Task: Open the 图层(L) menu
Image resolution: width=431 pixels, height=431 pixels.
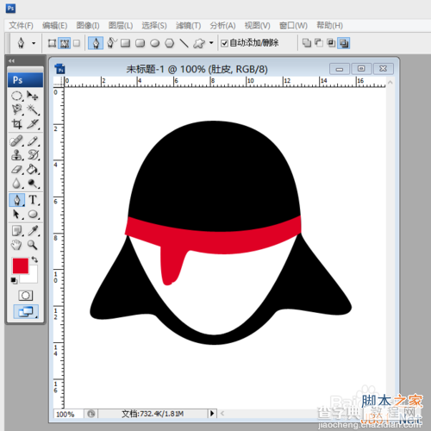Action: 121,26
